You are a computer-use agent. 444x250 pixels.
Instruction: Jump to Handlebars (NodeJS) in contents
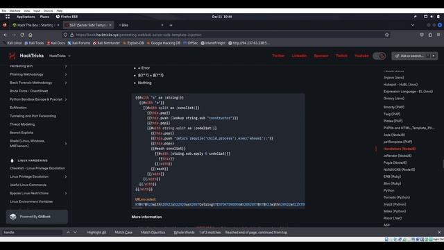tap(400, 149)
